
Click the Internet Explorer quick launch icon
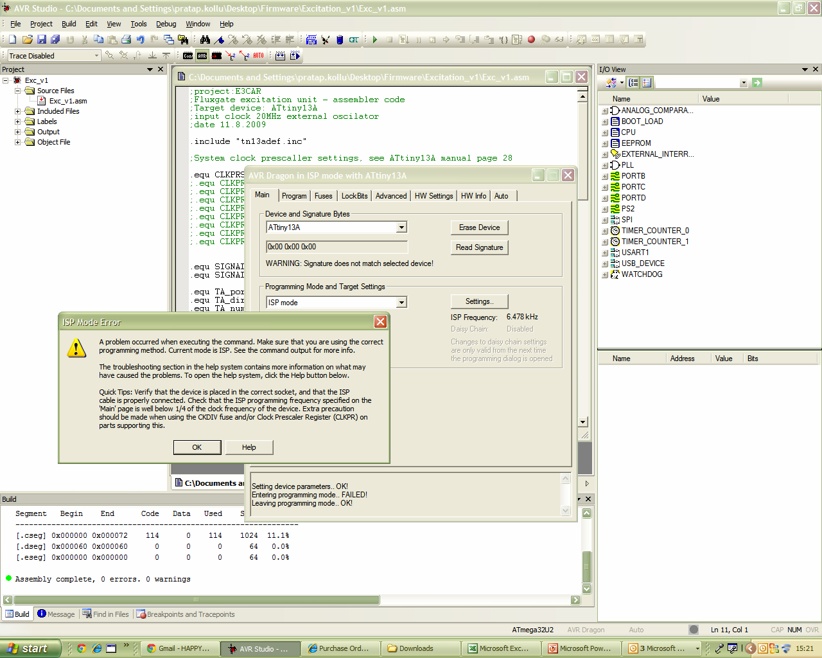97,648
